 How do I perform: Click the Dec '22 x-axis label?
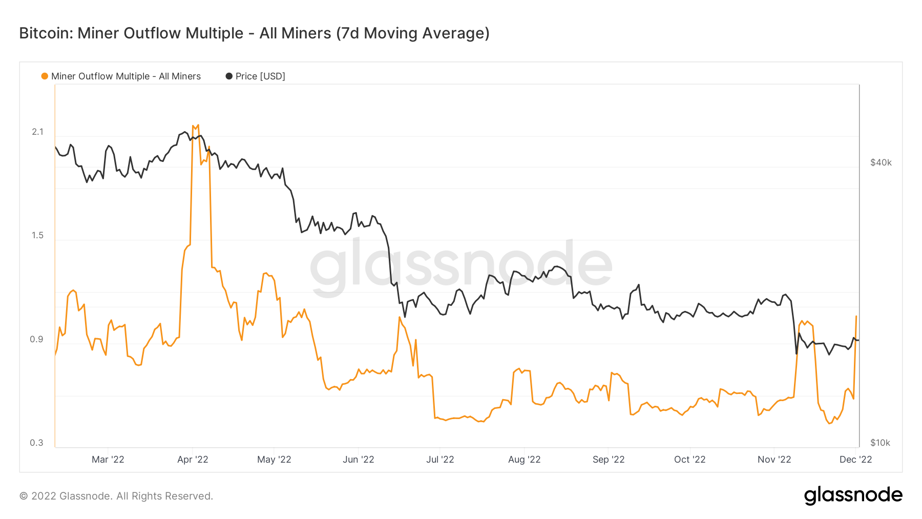pos(856,460)
